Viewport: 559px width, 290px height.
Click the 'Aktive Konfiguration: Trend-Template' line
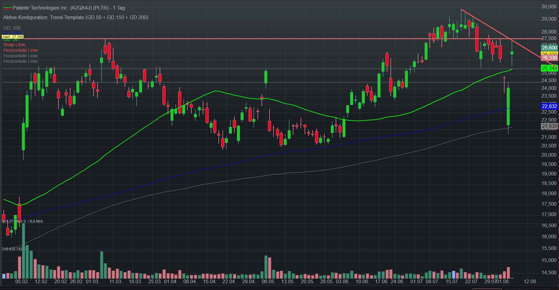click(x=76, y=17)
